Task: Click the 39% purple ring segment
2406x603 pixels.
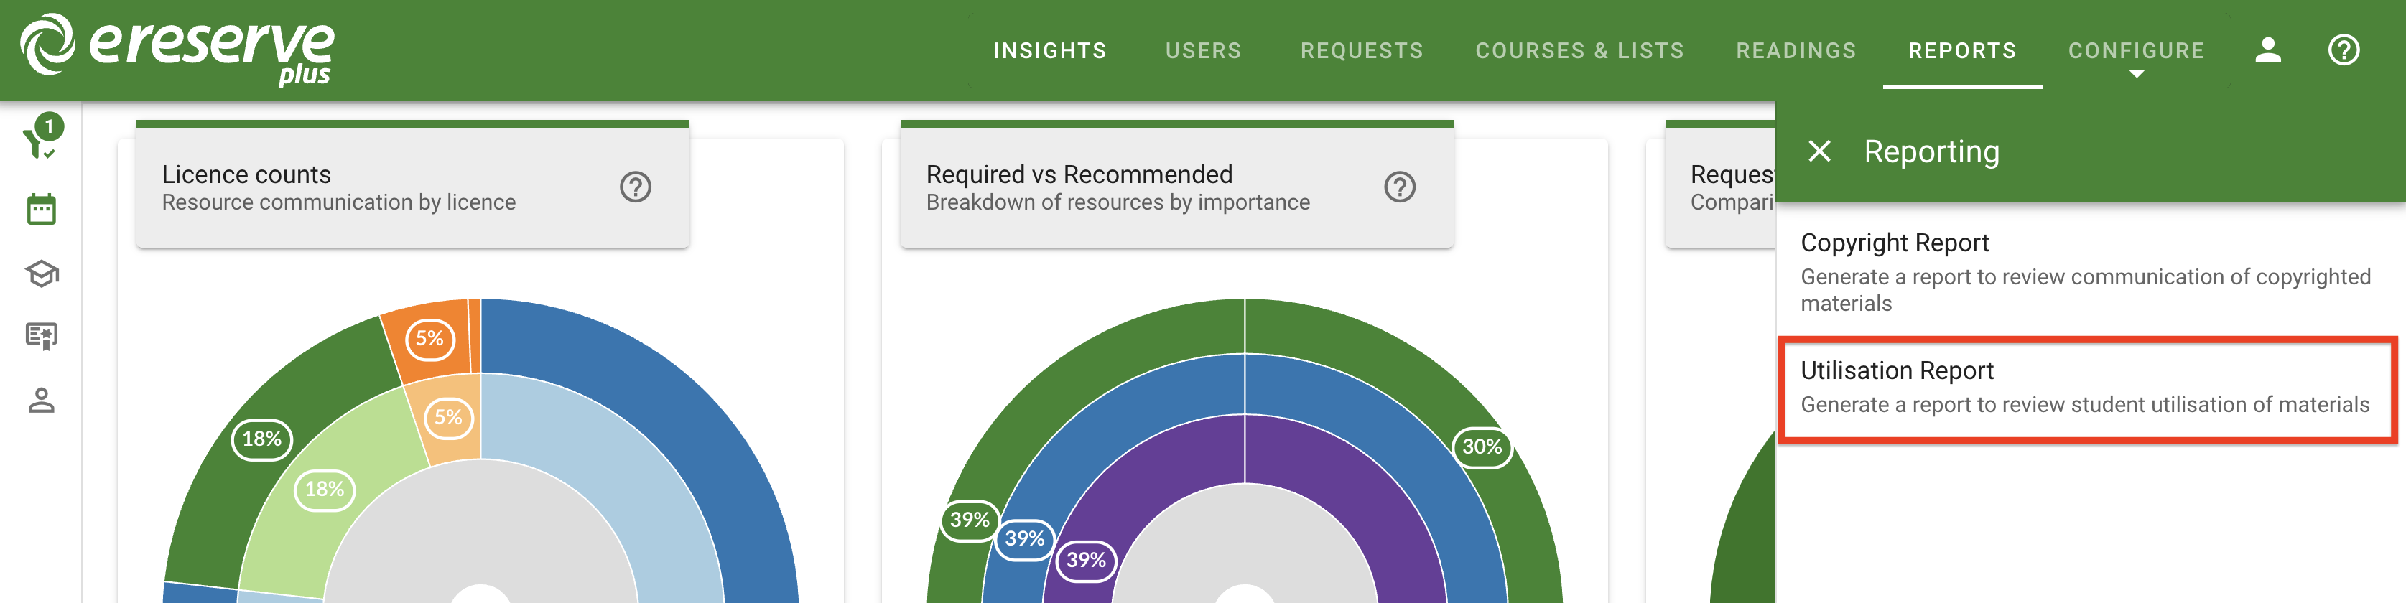Action: point(1086,561)
